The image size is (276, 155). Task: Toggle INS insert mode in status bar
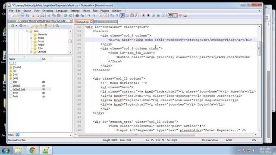pos(254,140)
